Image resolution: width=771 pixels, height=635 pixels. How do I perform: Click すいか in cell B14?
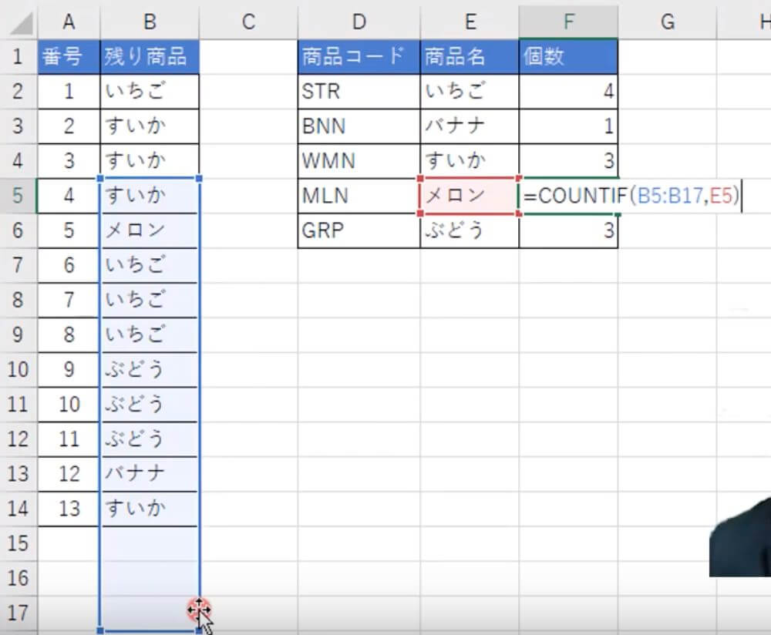pos(150,509)
